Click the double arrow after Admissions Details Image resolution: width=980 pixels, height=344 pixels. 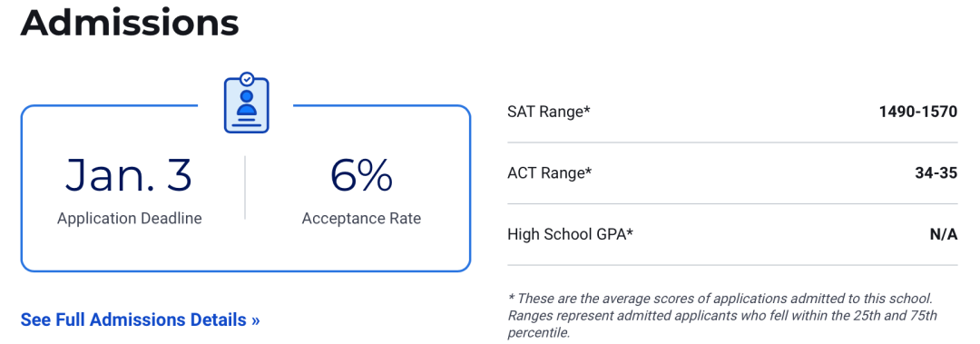255,320
